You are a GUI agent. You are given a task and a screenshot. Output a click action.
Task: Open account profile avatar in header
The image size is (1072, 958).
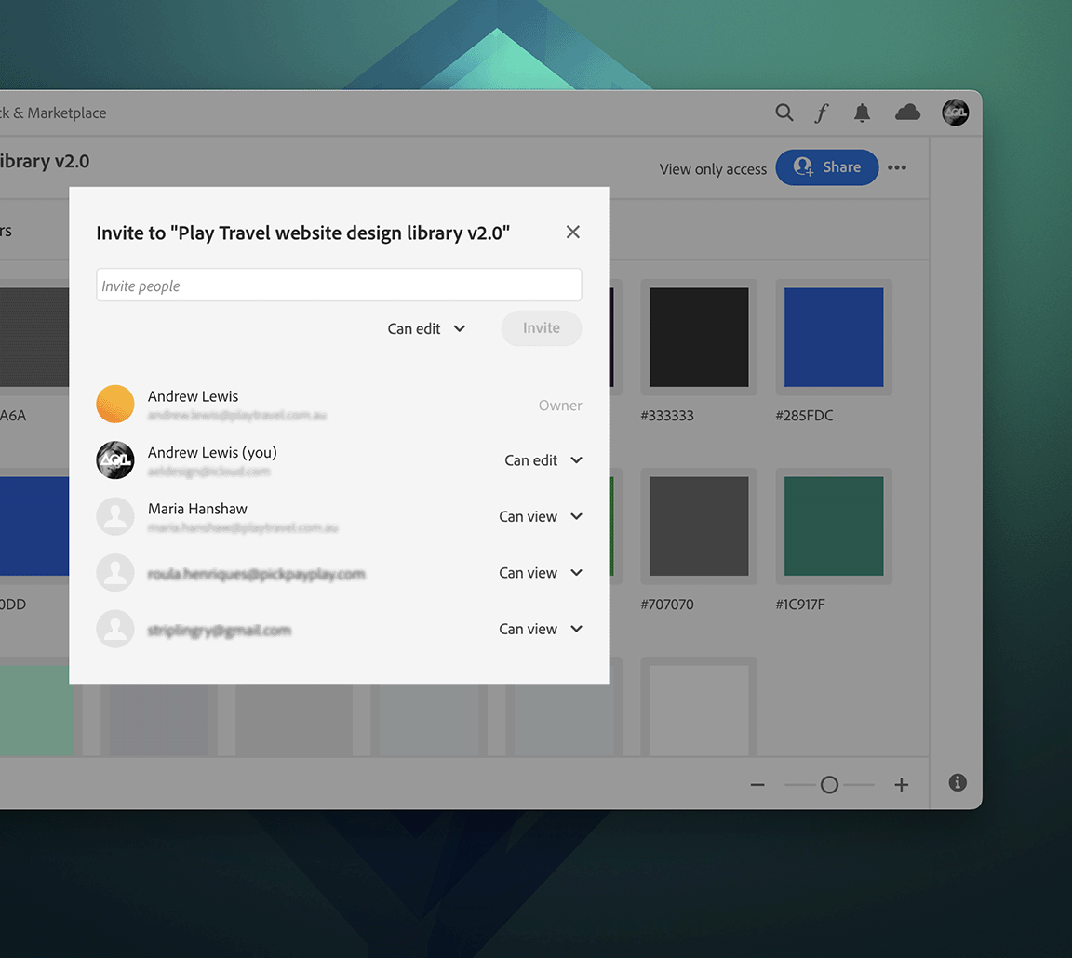tap(955, 113)
